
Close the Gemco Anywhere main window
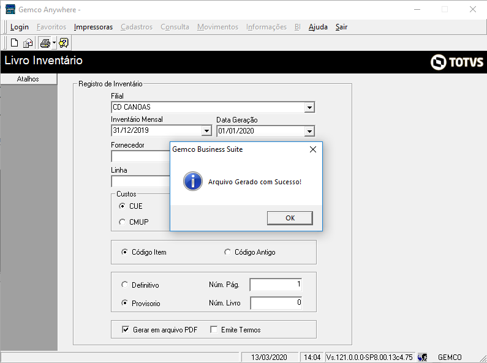[x=473, y=9]
